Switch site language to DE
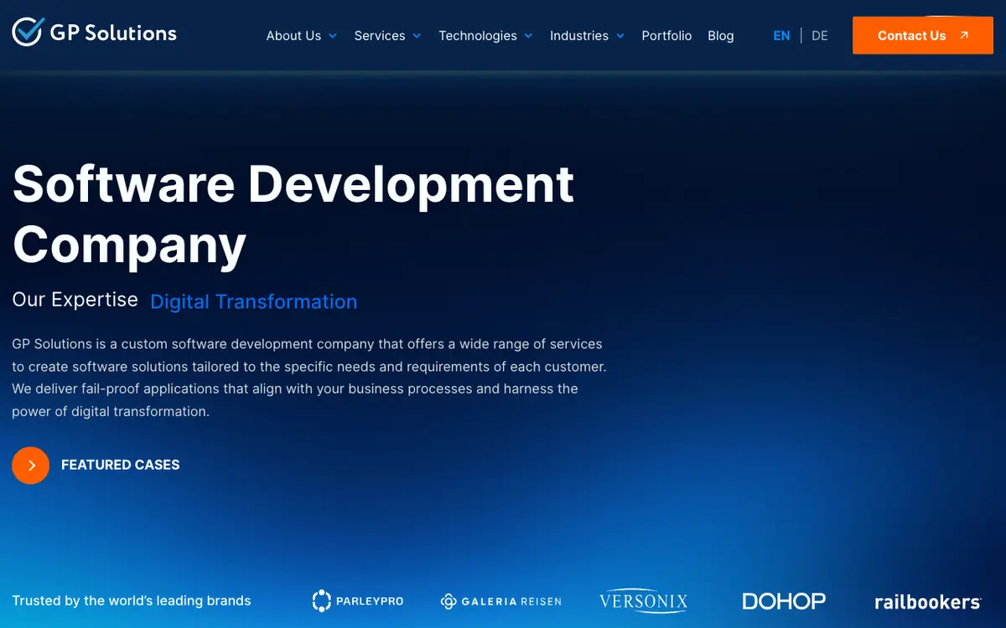Image resolution: width=1006 pixels, height=628 pixels. click(x=820, y=35)
